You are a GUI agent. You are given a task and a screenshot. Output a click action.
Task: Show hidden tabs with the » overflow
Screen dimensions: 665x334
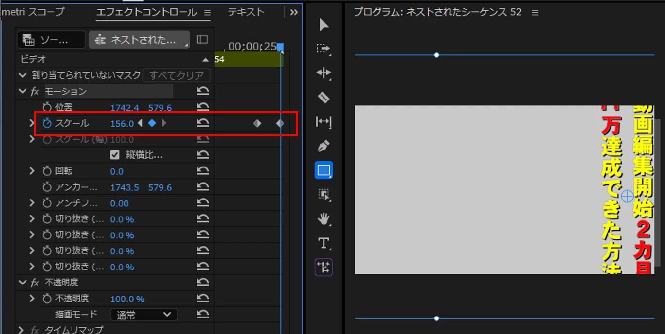[293, 12]
